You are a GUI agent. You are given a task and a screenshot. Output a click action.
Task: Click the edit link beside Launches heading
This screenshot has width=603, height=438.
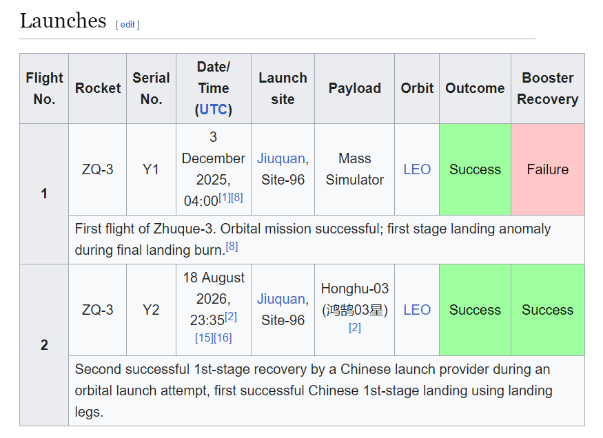click(x=127, y=25)
